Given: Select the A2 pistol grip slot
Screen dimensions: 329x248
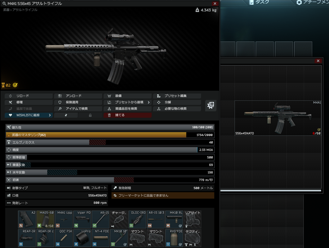Looking at the screenshot, I should click(x=27, y=219).
